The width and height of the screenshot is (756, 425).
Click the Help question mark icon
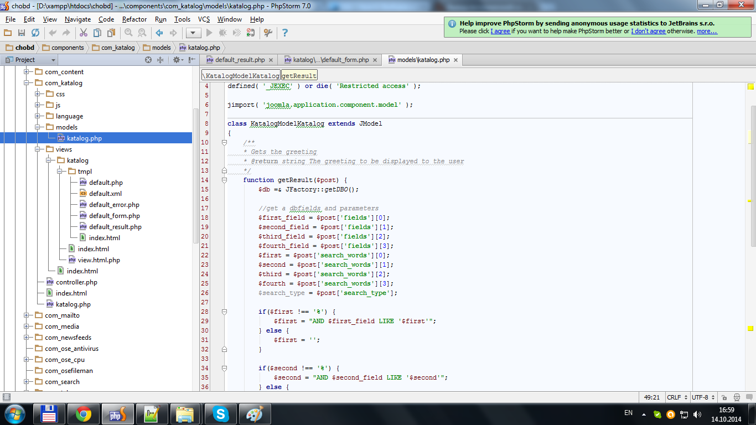pyautogui.click(x=285, y=33)
